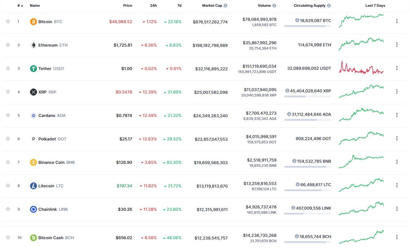Open the Litecoin three-dot menu

pyautogui.click(x=397, y=185)
